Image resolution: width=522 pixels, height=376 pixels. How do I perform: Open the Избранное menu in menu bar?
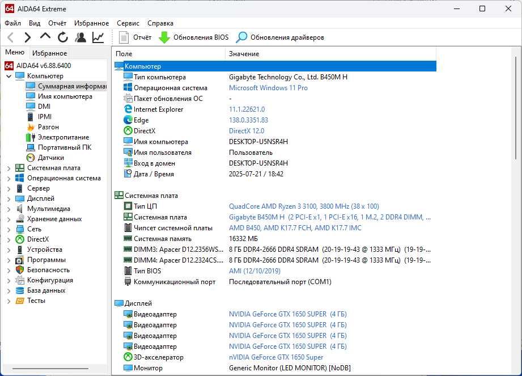tap(92, 23)
